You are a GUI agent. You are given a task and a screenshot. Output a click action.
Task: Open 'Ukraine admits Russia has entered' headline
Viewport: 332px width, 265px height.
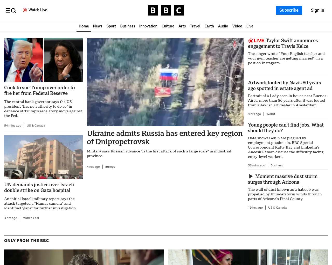click(165, 137)
